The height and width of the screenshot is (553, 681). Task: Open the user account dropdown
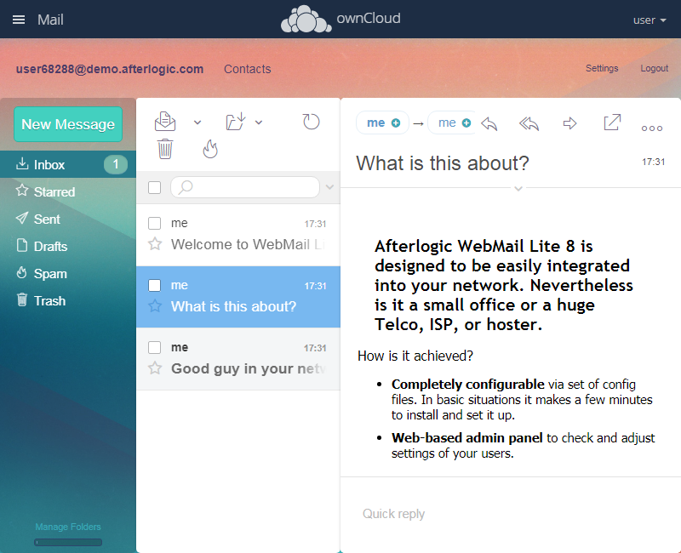click(x=650, y=20)
